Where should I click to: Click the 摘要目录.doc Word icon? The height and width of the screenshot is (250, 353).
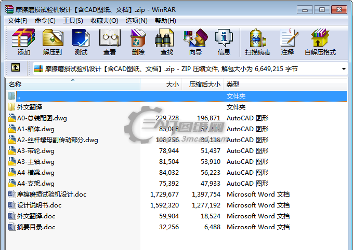click(12, 227)
